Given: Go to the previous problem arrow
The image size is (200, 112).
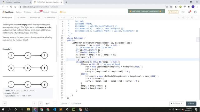Looking at the screenshot, I should click(x=40, y=104).
